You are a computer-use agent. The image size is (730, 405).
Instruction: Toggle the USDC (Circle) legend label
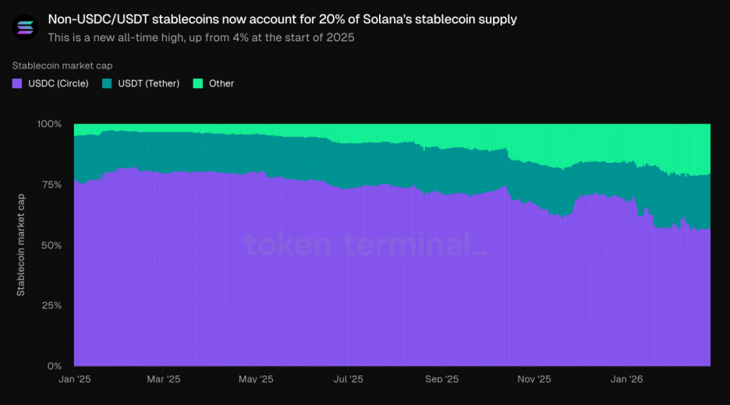tap(58, 83)
